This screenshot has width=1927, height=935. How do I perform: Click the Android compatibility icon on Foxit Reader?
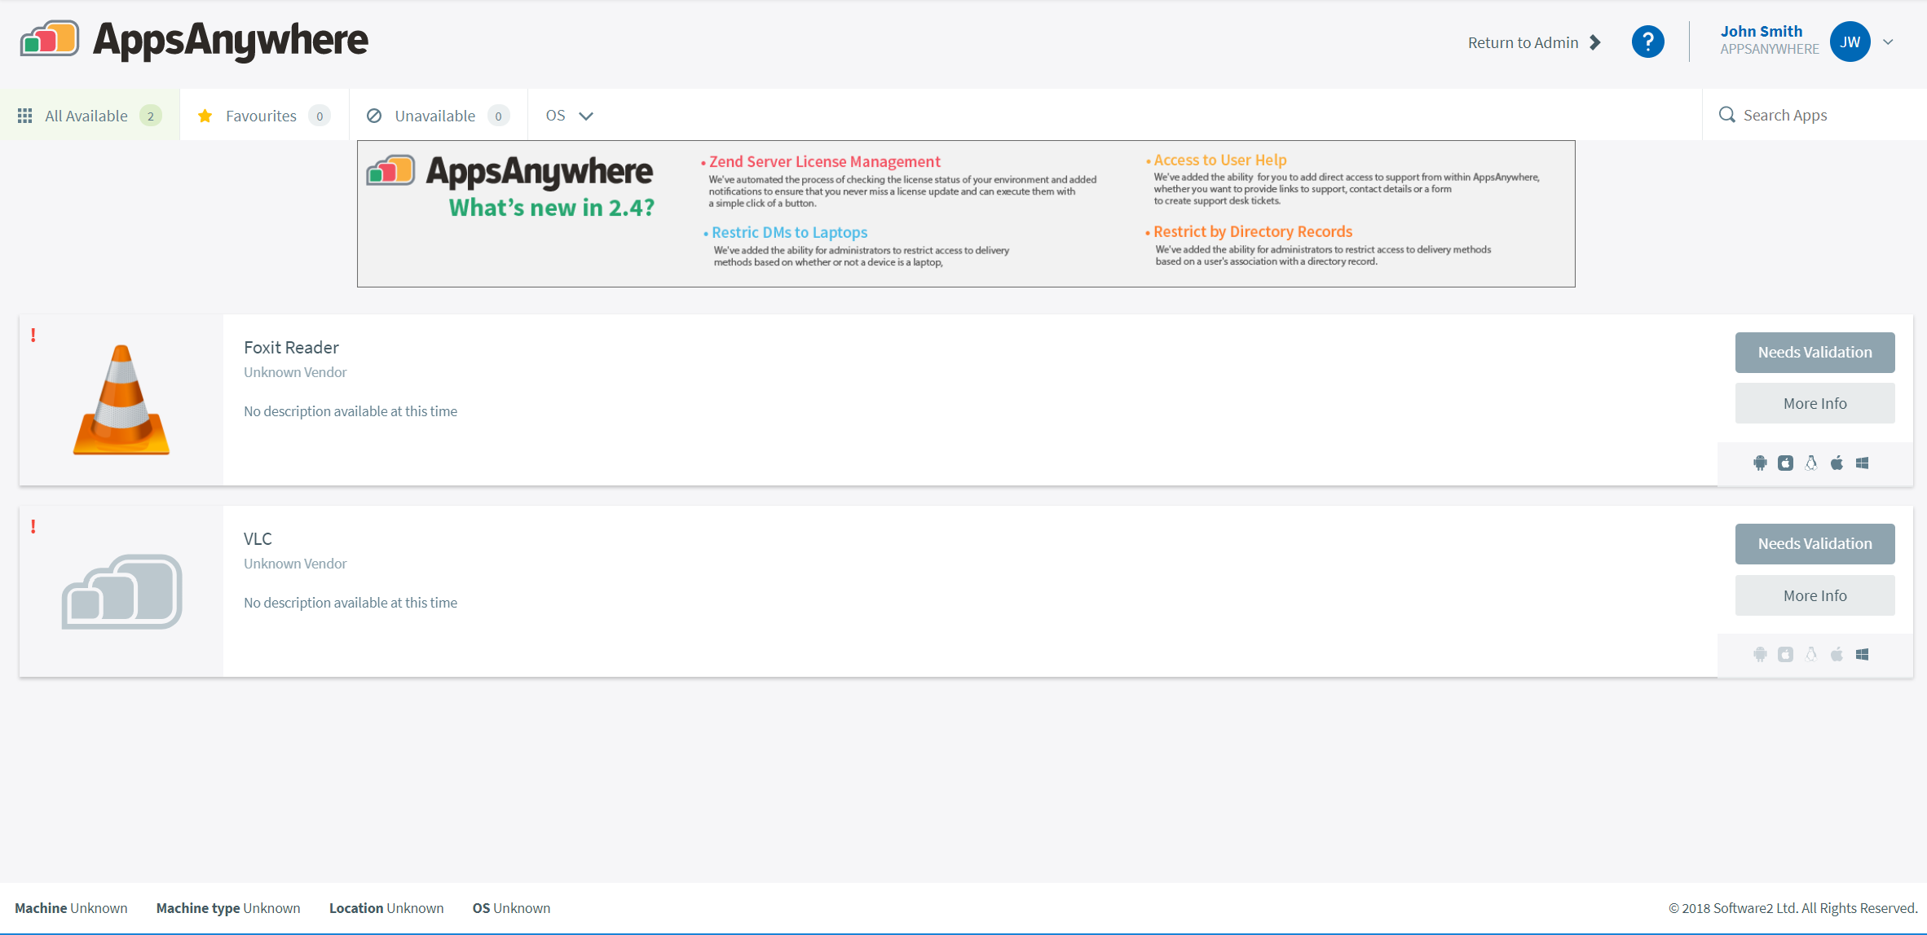[1760, 463]
